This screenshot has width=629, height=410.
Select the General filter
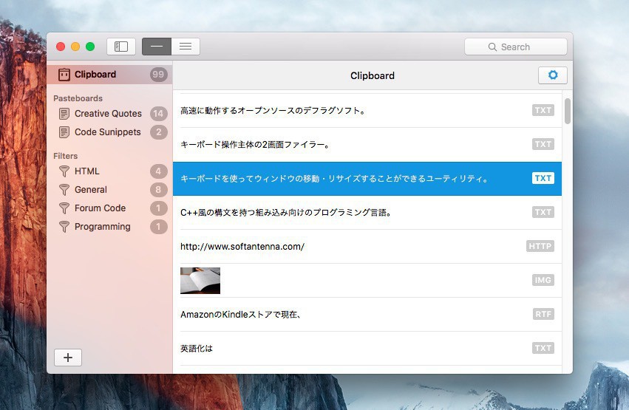coord(109,190)
